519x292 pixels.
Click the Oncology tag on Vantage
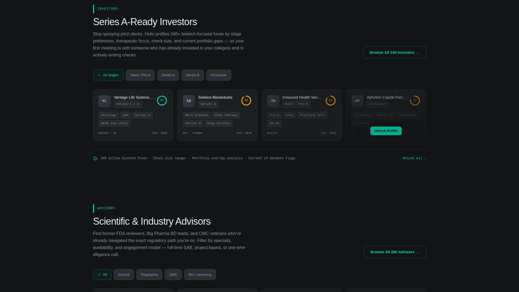(x=109, y=115)
